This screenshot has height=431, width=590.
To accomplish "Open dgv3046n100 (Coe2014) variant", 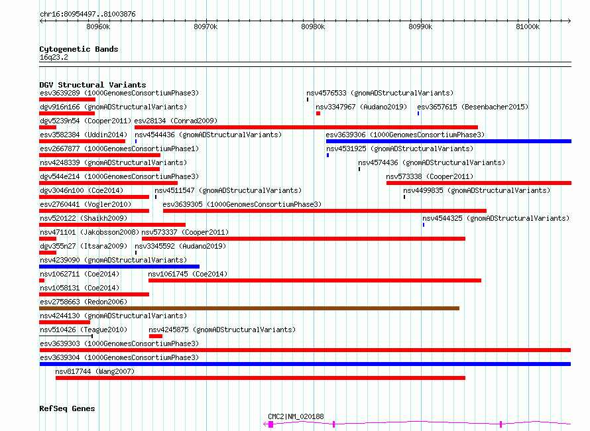I will coord(82,190).
